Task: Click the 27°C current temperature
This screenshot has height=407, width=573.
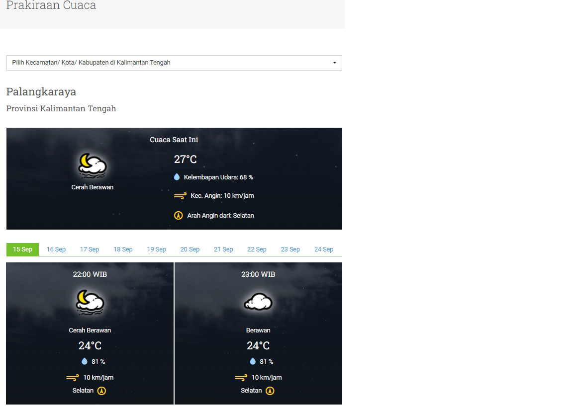Action: coord(185,159)
